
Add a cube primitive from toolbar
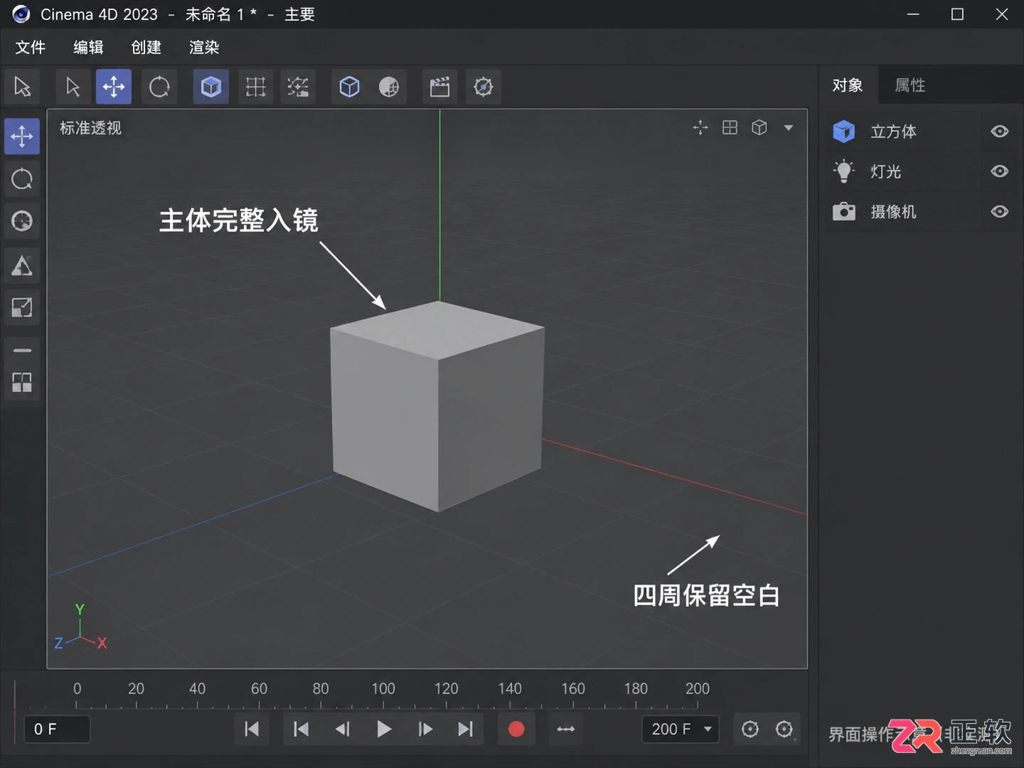(349, 87)
